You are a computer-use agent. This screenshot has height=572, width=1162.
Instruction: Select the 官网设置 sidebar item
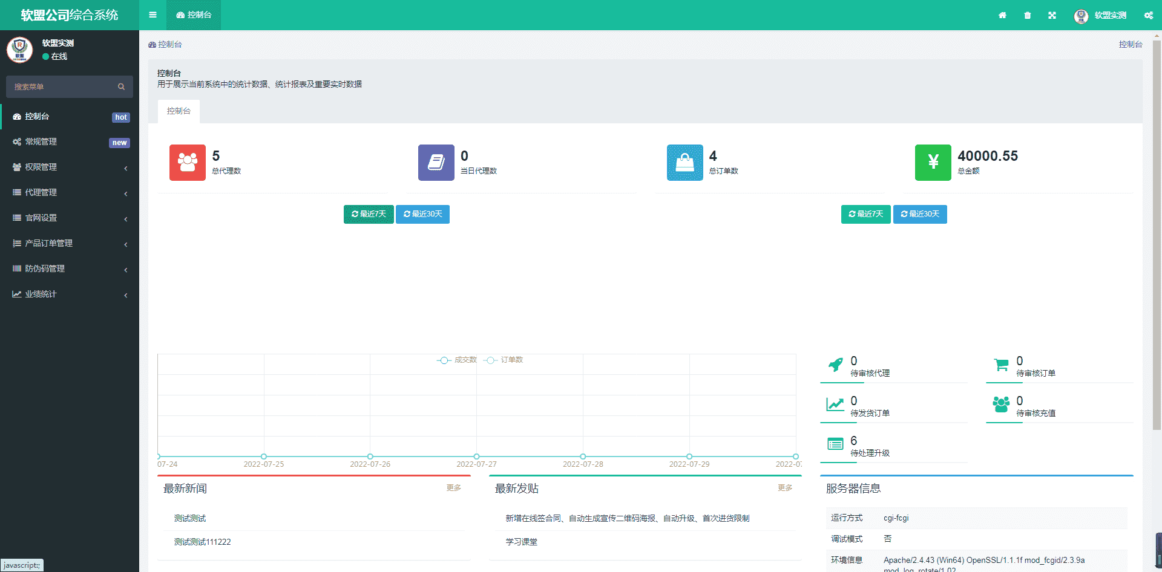(x=70, y=218)
